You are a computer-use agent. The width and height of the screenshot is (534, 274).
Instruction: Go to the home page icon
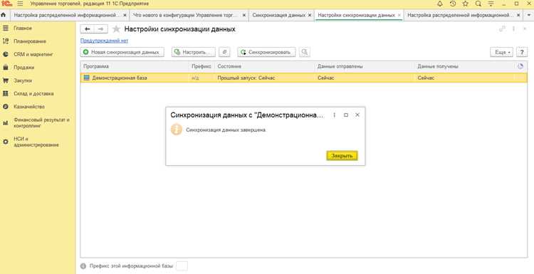[4, 16]
